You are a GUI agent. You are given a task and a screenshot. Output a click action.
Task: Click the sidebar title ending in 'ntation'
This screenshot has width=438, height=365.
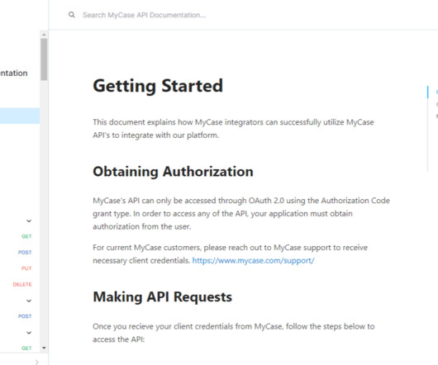coord(14,73)
